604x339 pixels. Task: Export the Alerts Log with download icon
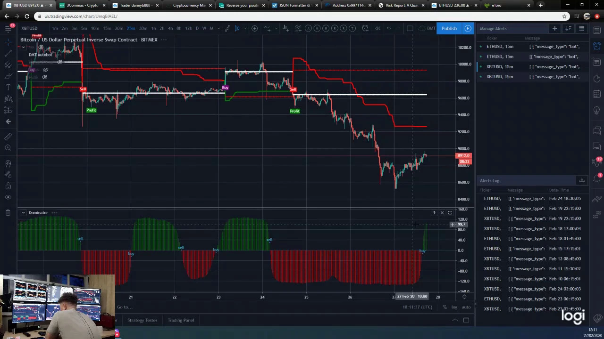click(x=582, y=180)
